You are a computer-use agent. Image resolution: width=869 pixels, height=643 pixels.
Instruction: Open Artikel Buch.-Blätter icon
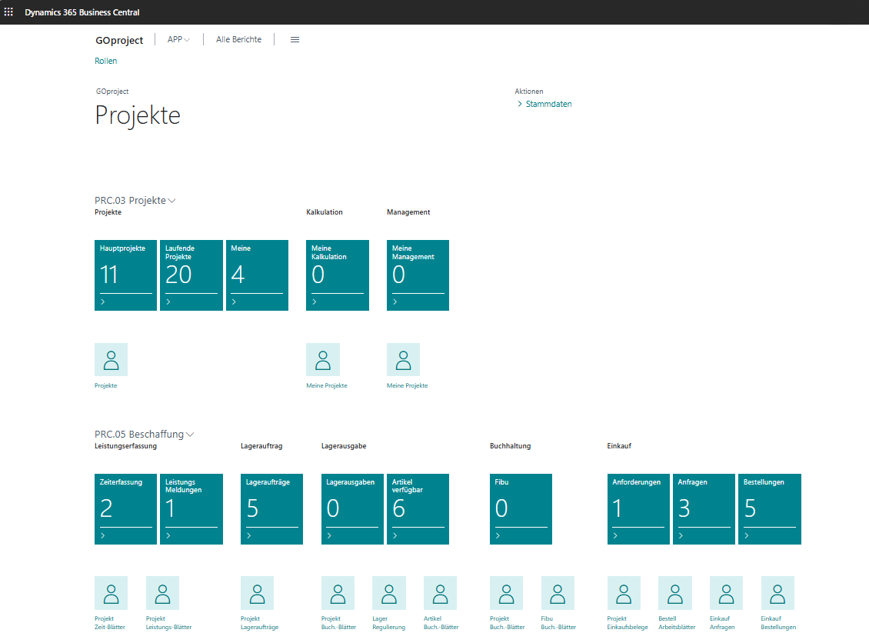coord(440,593)
